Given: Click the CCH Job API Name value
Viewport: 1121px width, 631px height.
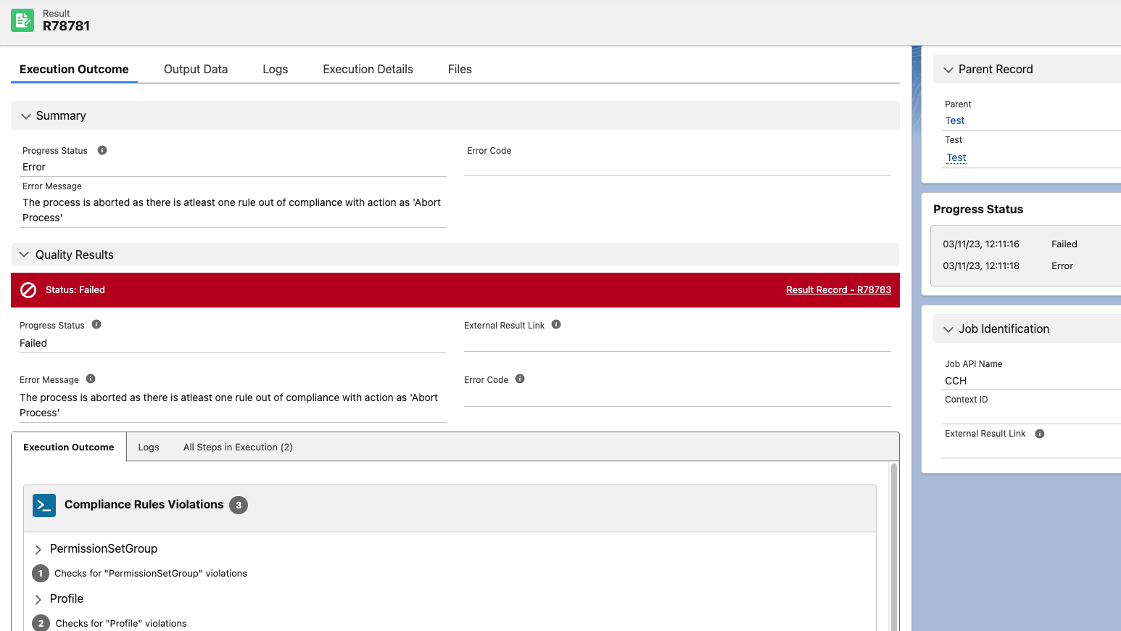Looking at the screenshot, I should (x=956, y=381).
